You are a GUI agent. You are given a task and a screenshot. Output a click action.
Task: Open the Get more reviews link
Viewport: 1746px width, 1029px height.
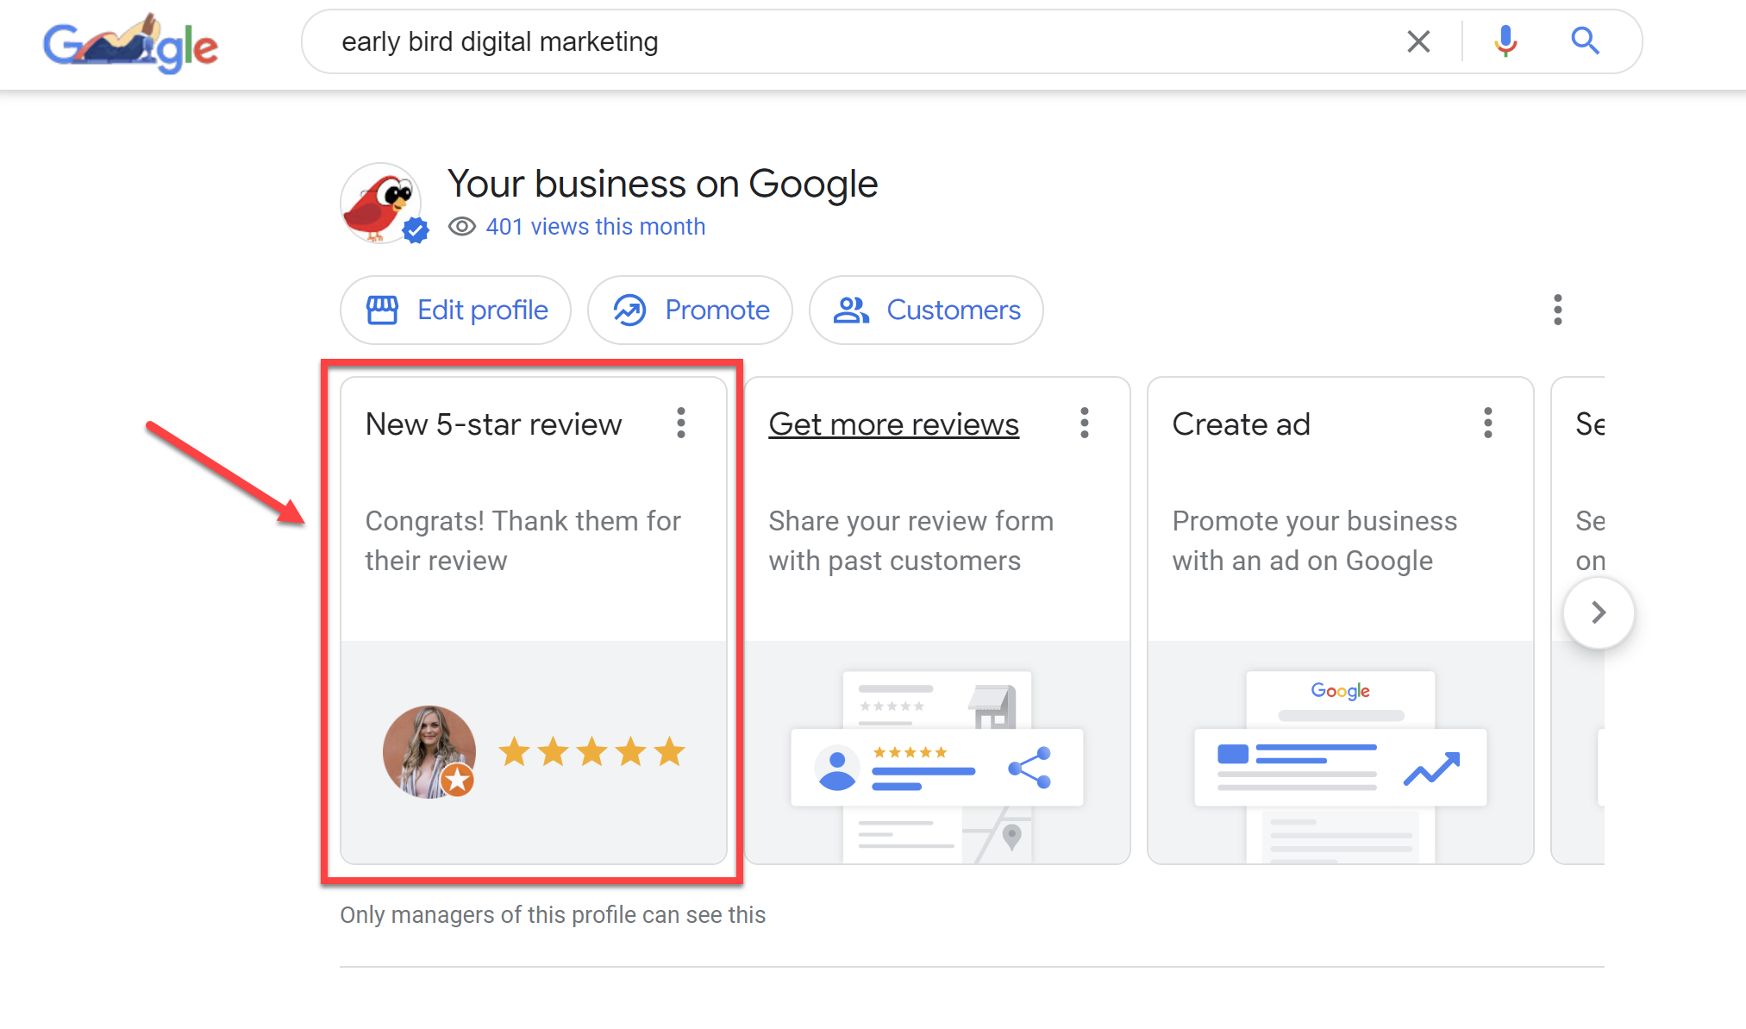[893, 424]
